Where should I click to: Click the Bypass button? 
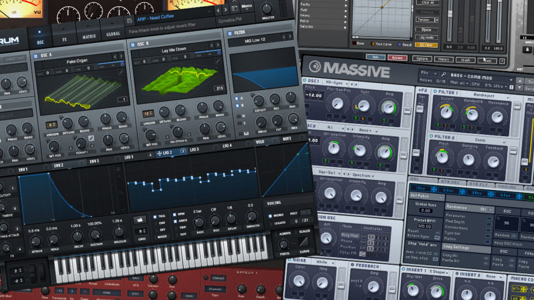tap(397, 58)
